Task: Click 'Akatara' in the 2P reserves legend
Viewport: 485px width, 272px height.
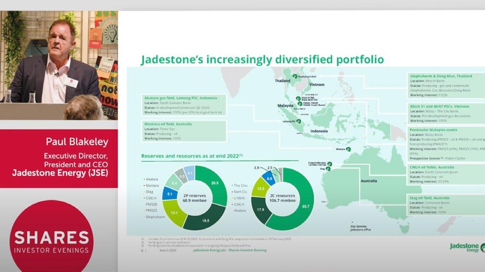Action: [x=152, y=179]
